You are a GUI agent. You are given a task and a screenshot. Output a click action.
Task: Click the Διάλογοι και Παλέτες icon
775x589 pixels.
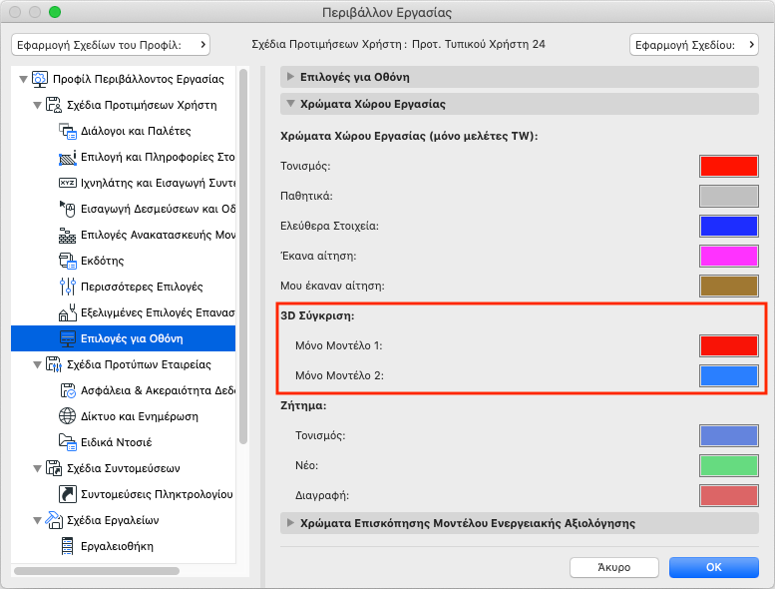(68, 131)
